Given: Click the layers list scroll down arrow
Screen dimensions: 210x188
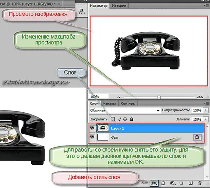Looking at the screenshot, I should [207, 177].
